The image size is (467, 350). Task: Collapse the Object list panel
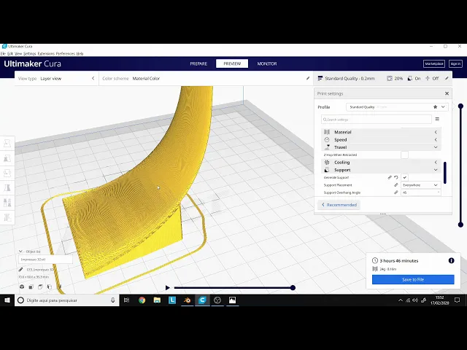20,252
